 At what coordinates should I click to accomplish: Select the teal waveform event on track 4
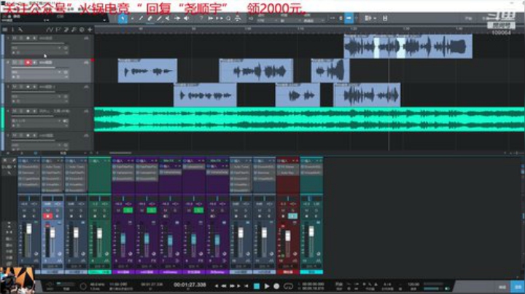(309, 119)
